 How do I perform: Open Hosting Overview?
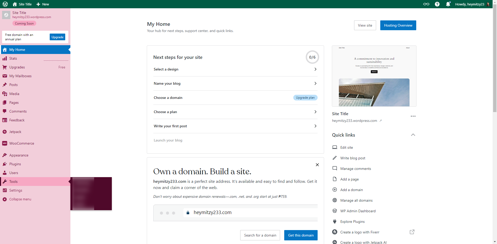click(398, 25)
